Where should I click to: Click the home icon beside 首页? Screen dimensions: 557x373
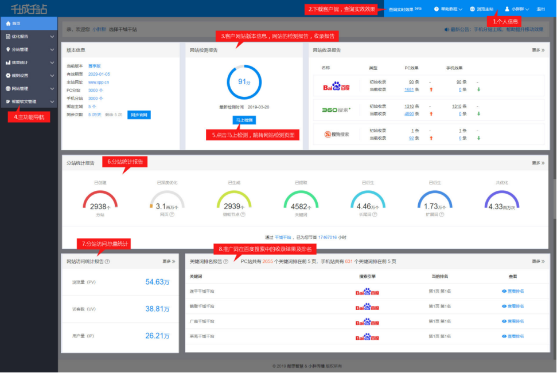coord(8,23)
